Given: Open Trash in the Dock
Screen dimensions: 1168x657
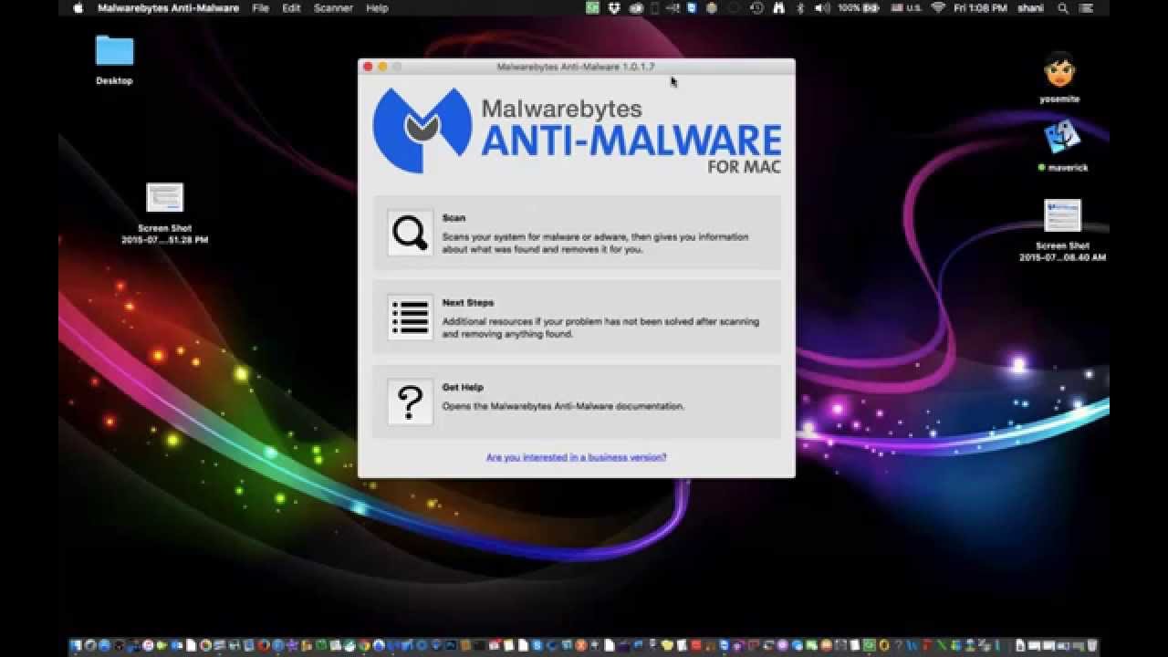Looking at the screenshot, I should (1091, 646).
